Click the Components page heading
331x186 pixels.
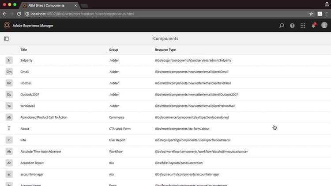pos(165,38)
